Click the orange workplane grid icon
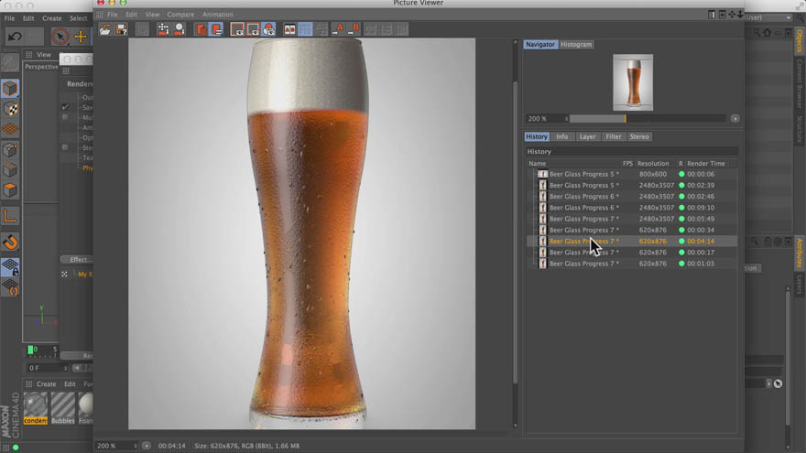This screenshot has width=806, height=453. click(x=10, y=129)
